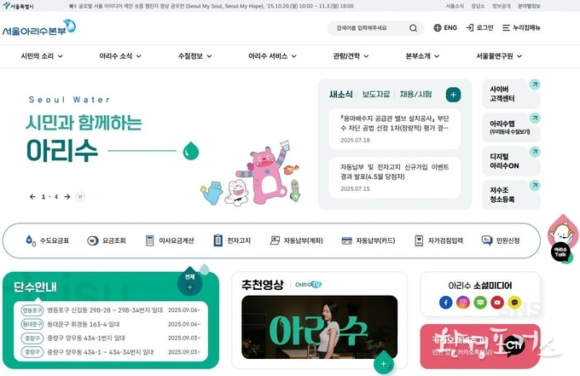Open the Facebook social media icon
The height and width of the screenshot is (376, 580).
click(446, 303)
